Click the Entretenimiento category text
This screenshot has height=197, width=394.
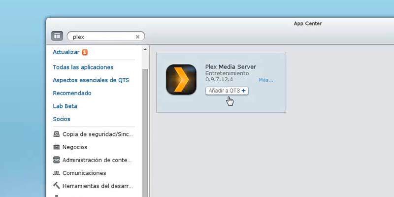point(227,73)
